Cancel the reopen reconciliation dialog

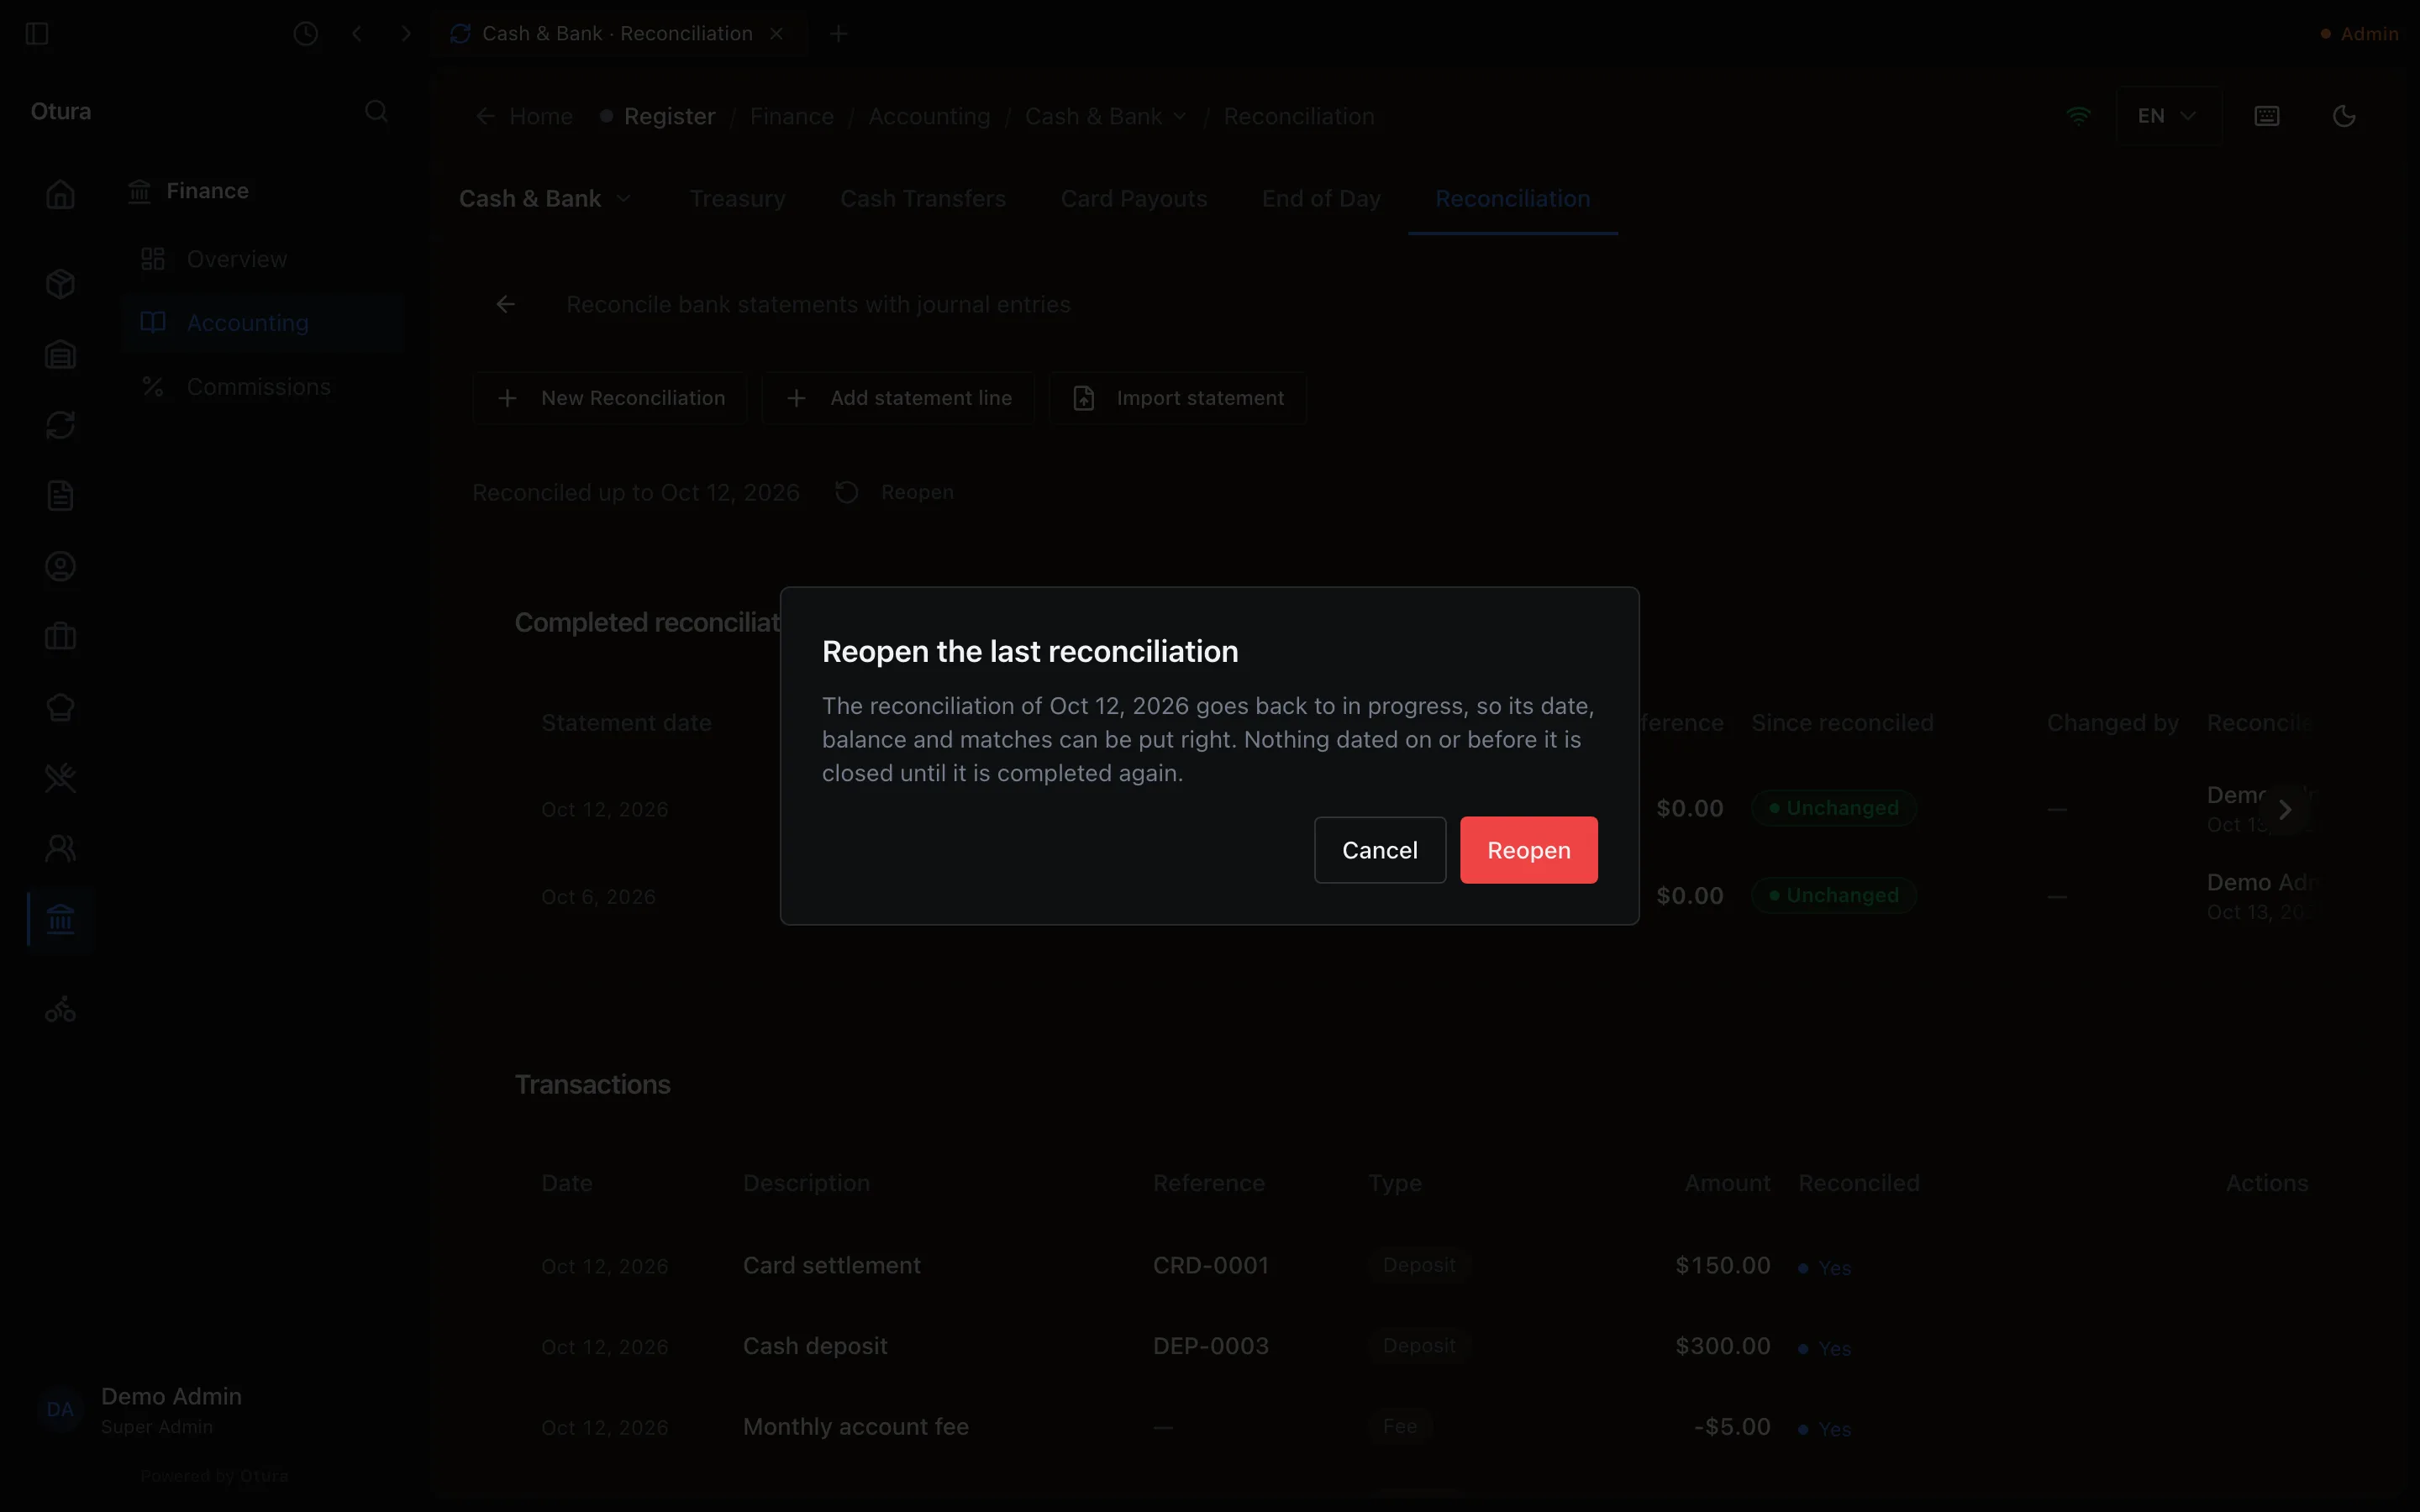tap(1379, 850)
